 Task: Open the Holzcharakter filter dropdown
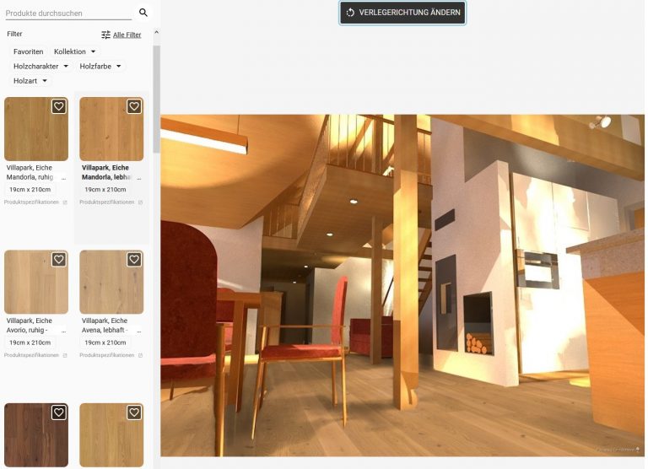coord(40,66)
